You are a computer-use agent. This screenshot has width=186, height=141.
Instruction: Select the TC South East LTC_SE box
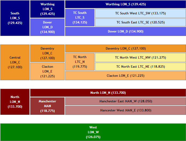click(x=140, y=22)
